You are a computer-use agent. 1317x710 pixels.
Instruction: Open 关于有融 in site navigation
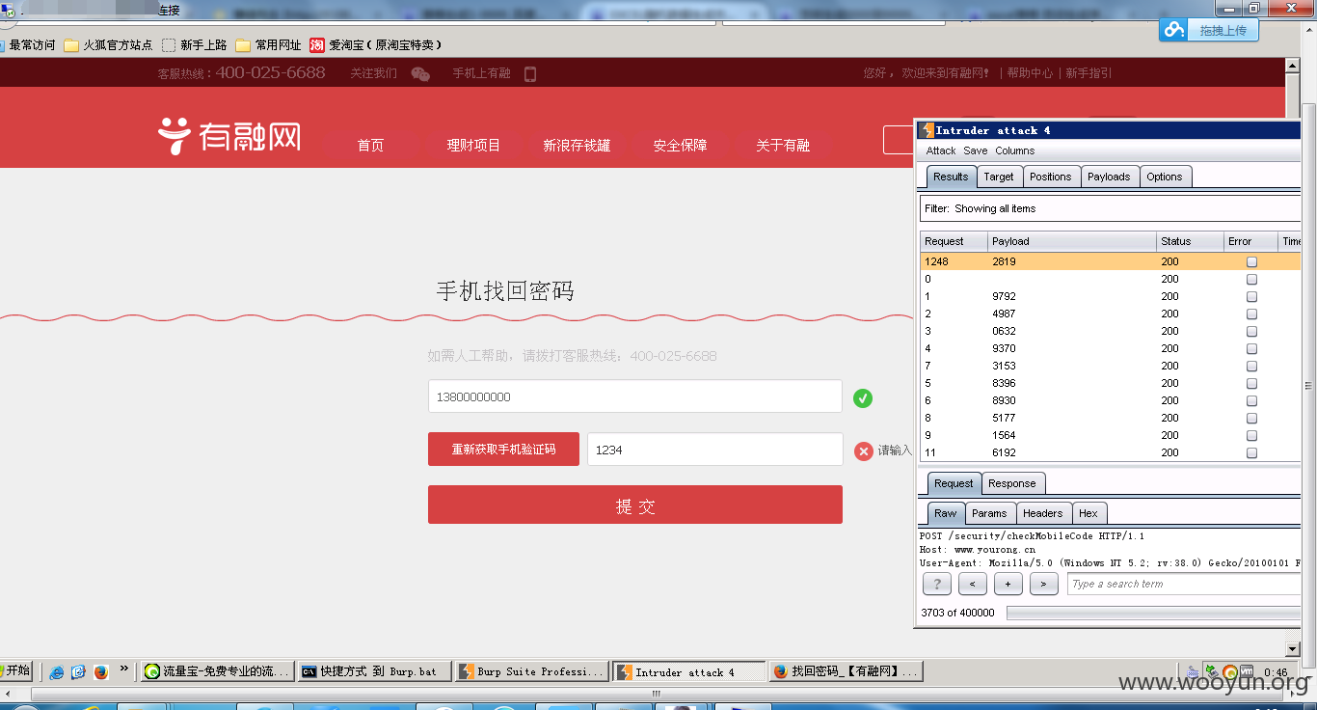[x=783, y=146]
